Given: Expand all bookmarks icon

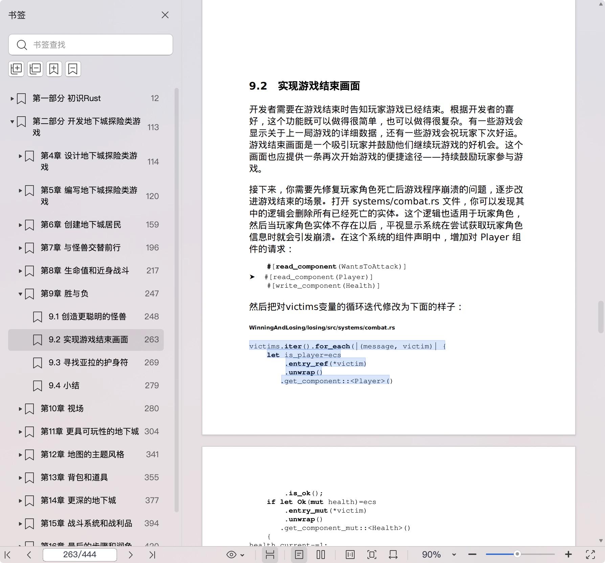Looking at the screenshot, I should click(x=16, y=69).
